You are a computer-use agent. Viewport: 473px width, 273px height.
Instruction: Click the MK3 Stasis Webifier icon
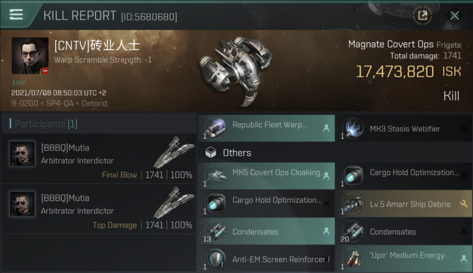(x=353, y=128)
